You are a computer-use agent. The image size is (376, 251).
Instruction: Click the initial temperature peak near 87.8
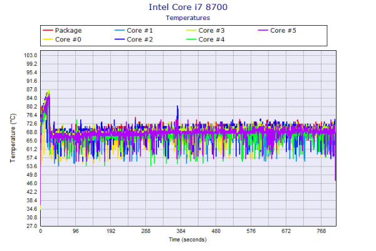tap(49, 91)
